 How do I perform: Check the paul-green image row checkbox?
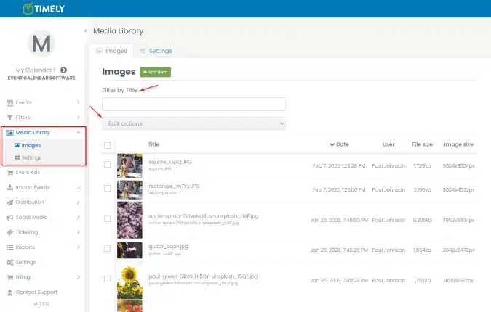click(x=107, y=279)
